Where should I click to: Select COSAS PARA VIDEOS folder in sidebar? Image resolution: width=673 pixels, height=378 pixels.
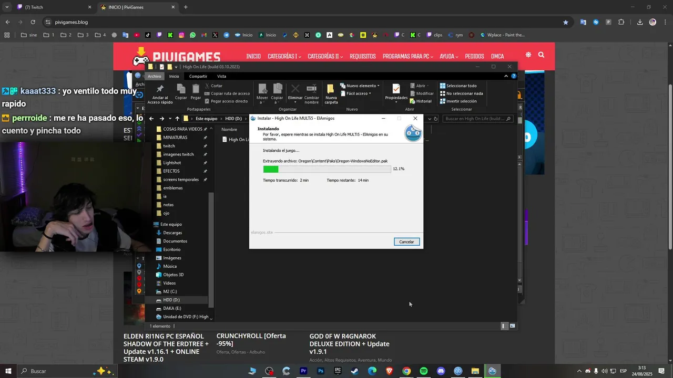(182, 129)
